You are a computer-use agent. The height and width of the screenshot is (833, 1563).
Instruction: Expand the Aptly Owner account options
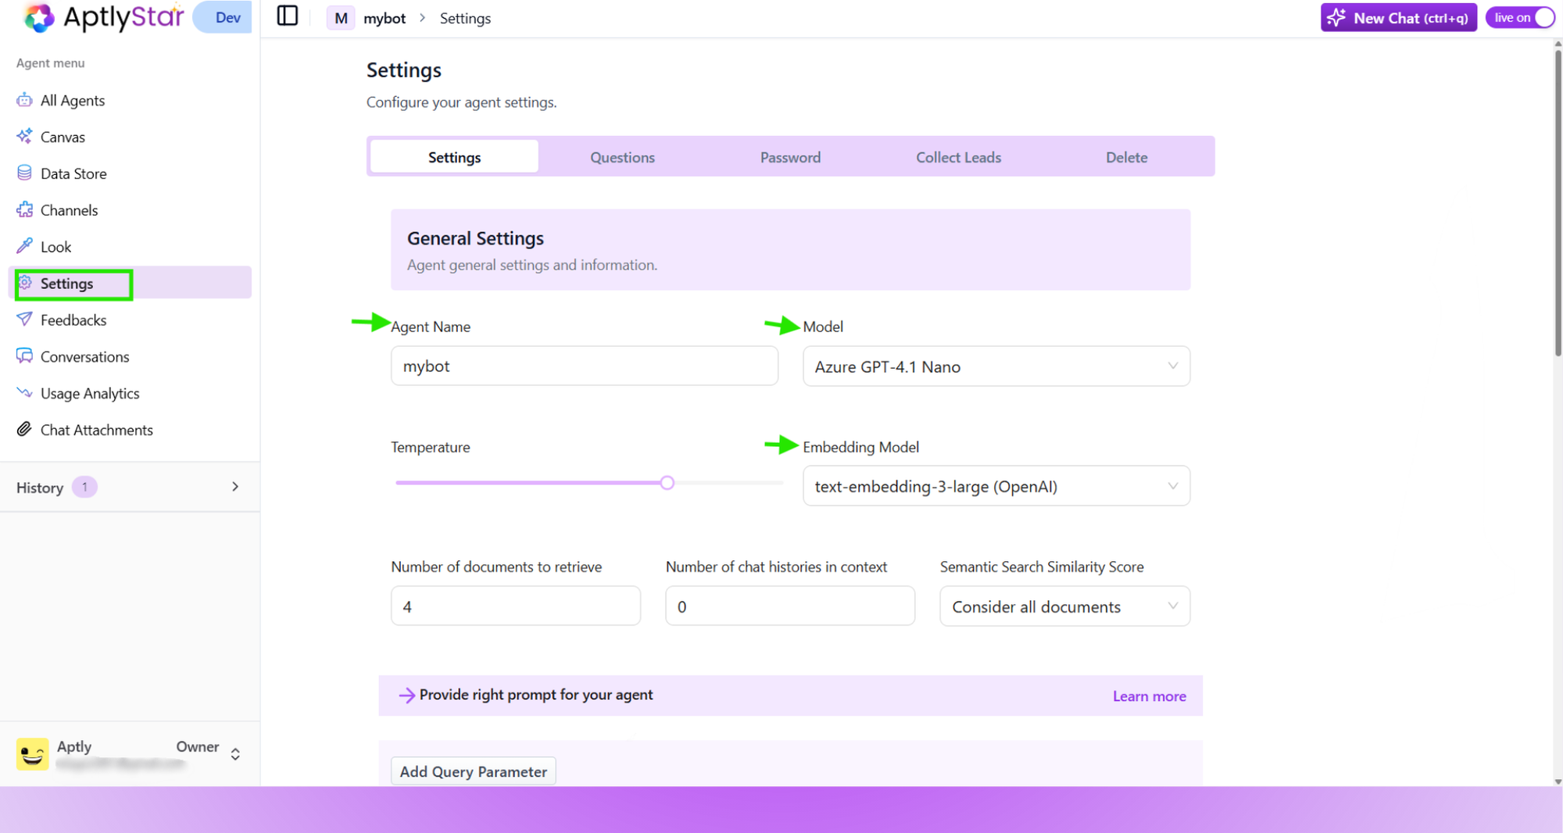pos(235,753)
